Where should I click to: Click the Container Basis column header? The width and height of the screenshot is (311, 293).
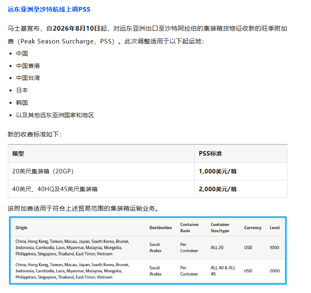tap(190, 228)
